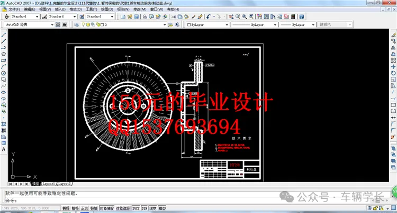Open the DesignCenter icon
This screenshot has width=397, height=213.
point(266,17)
